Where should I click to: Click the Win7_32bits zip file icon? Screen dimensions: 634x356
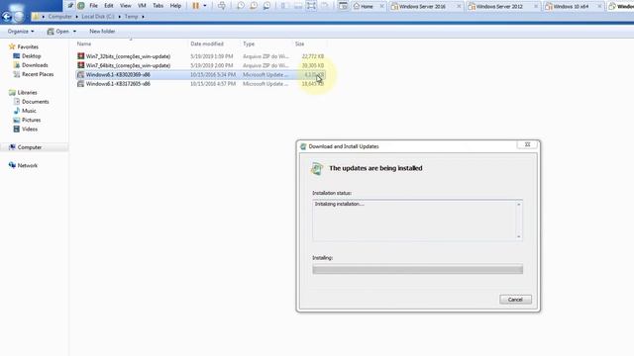pos(81,56)
